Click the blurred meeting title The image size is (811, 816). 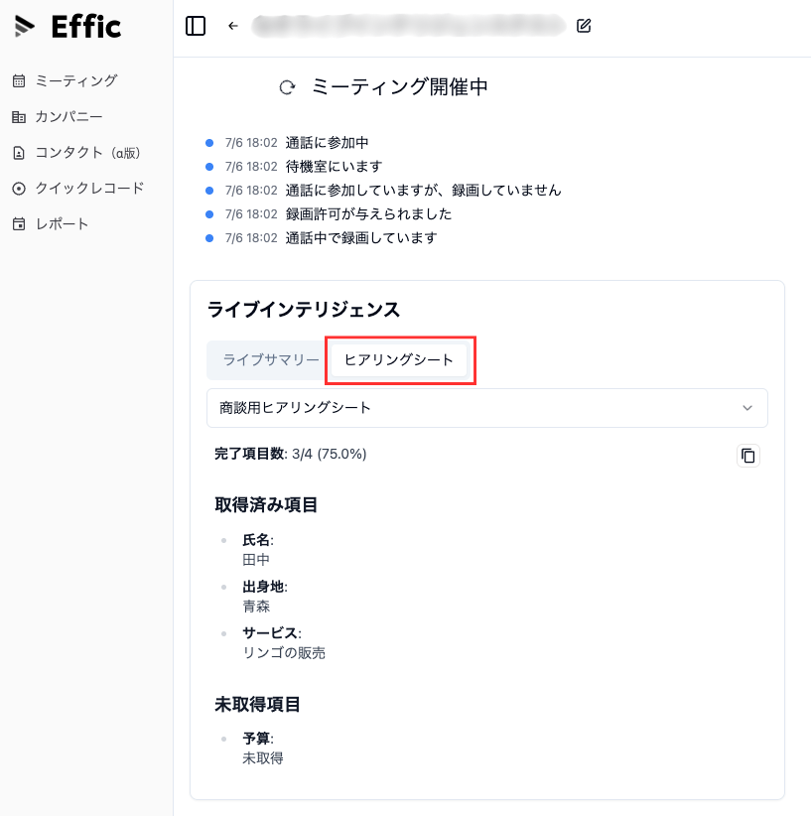pos(409,26)
